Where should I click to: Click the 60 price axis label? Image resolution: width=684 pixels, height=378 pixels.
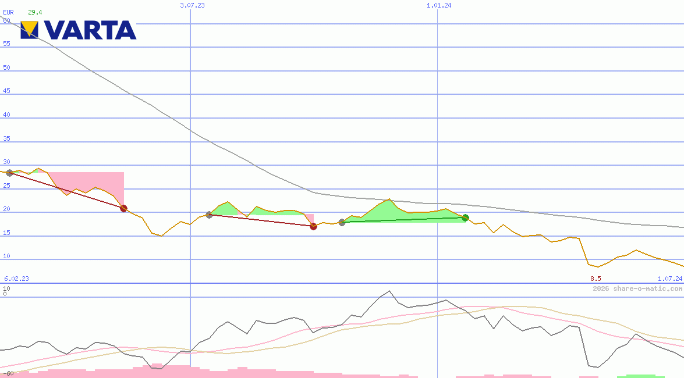pyautogui.click(x=7, y=20)
